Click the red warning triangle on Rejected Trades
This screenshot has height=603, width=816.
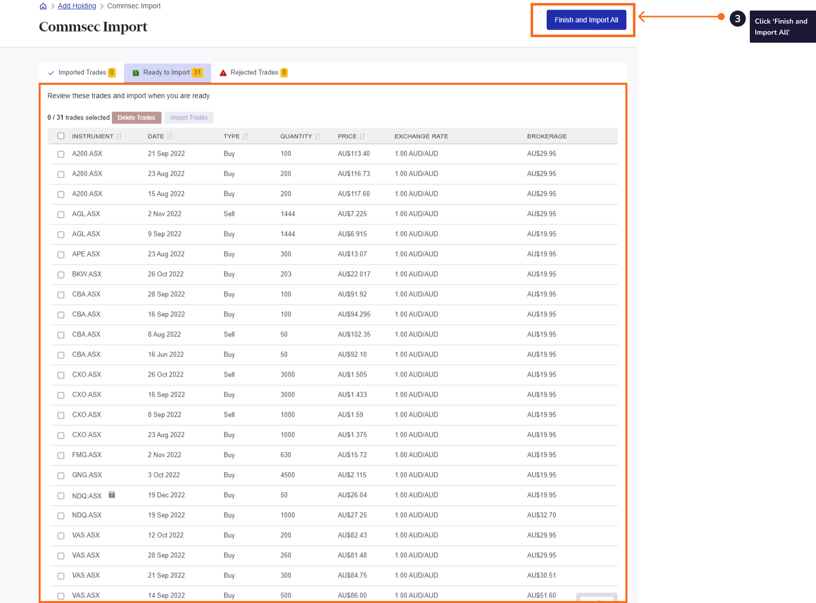[223, 73]
